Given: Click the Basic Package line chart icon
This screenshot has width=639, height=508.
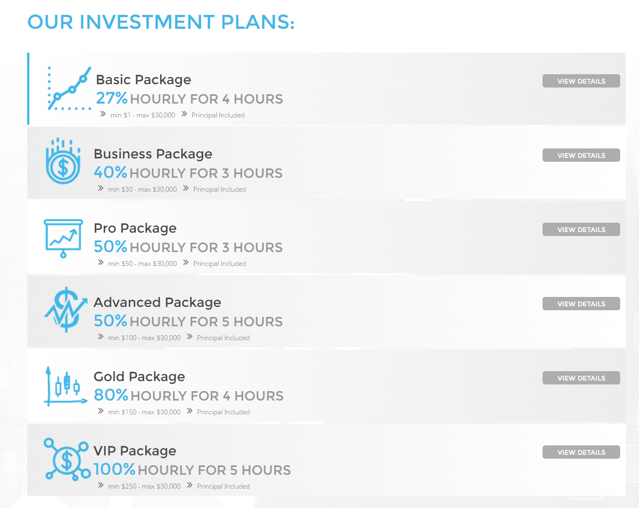Looking at the screenshot, I should [70, 89].
